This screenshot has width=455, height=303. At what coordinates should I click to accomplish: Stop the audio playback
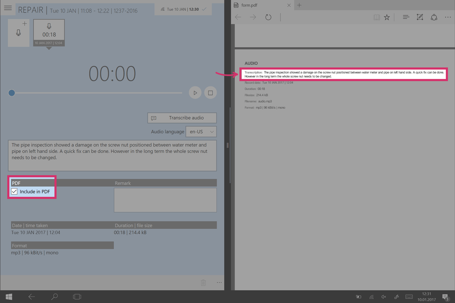[210, 93]
